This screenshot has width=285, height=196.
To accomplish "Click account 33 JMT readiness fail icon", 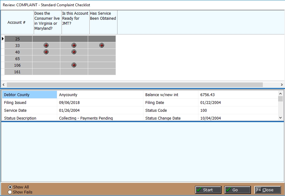I will (x=74, y=45).
